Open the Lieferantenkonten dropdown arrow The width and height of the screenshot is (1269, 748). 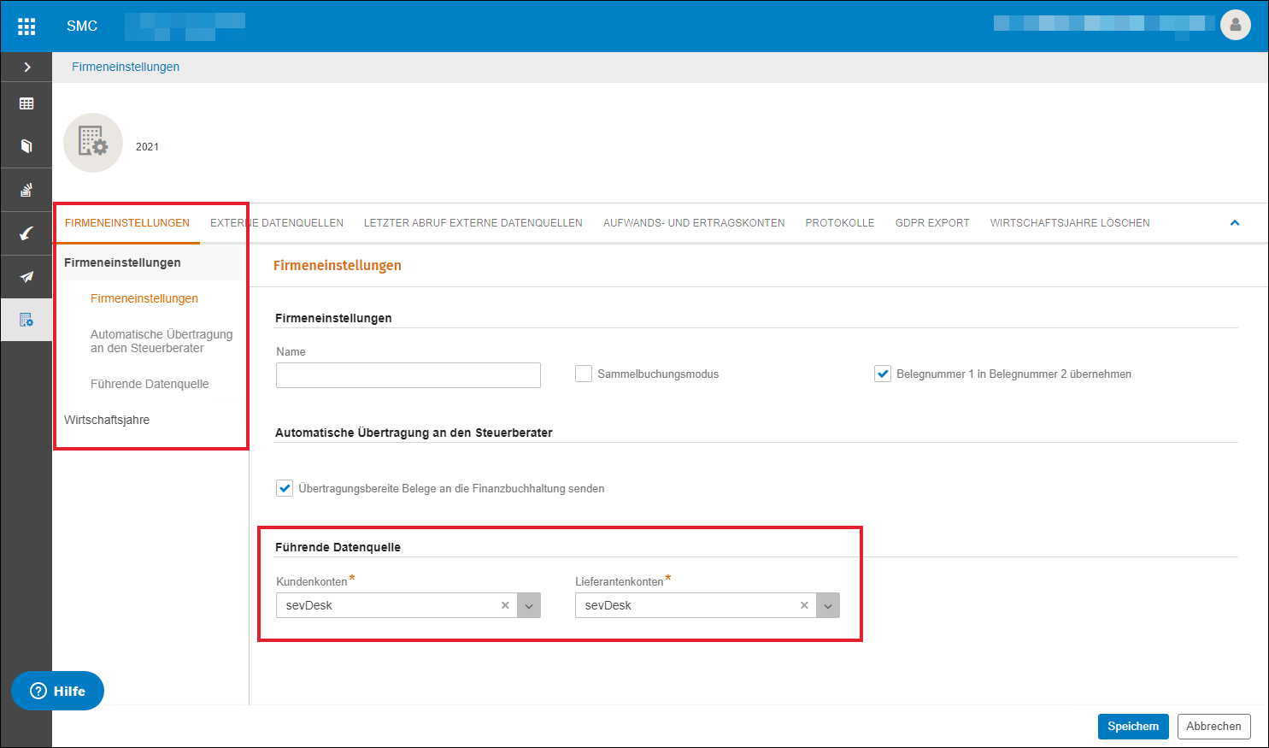pos(828,605)
